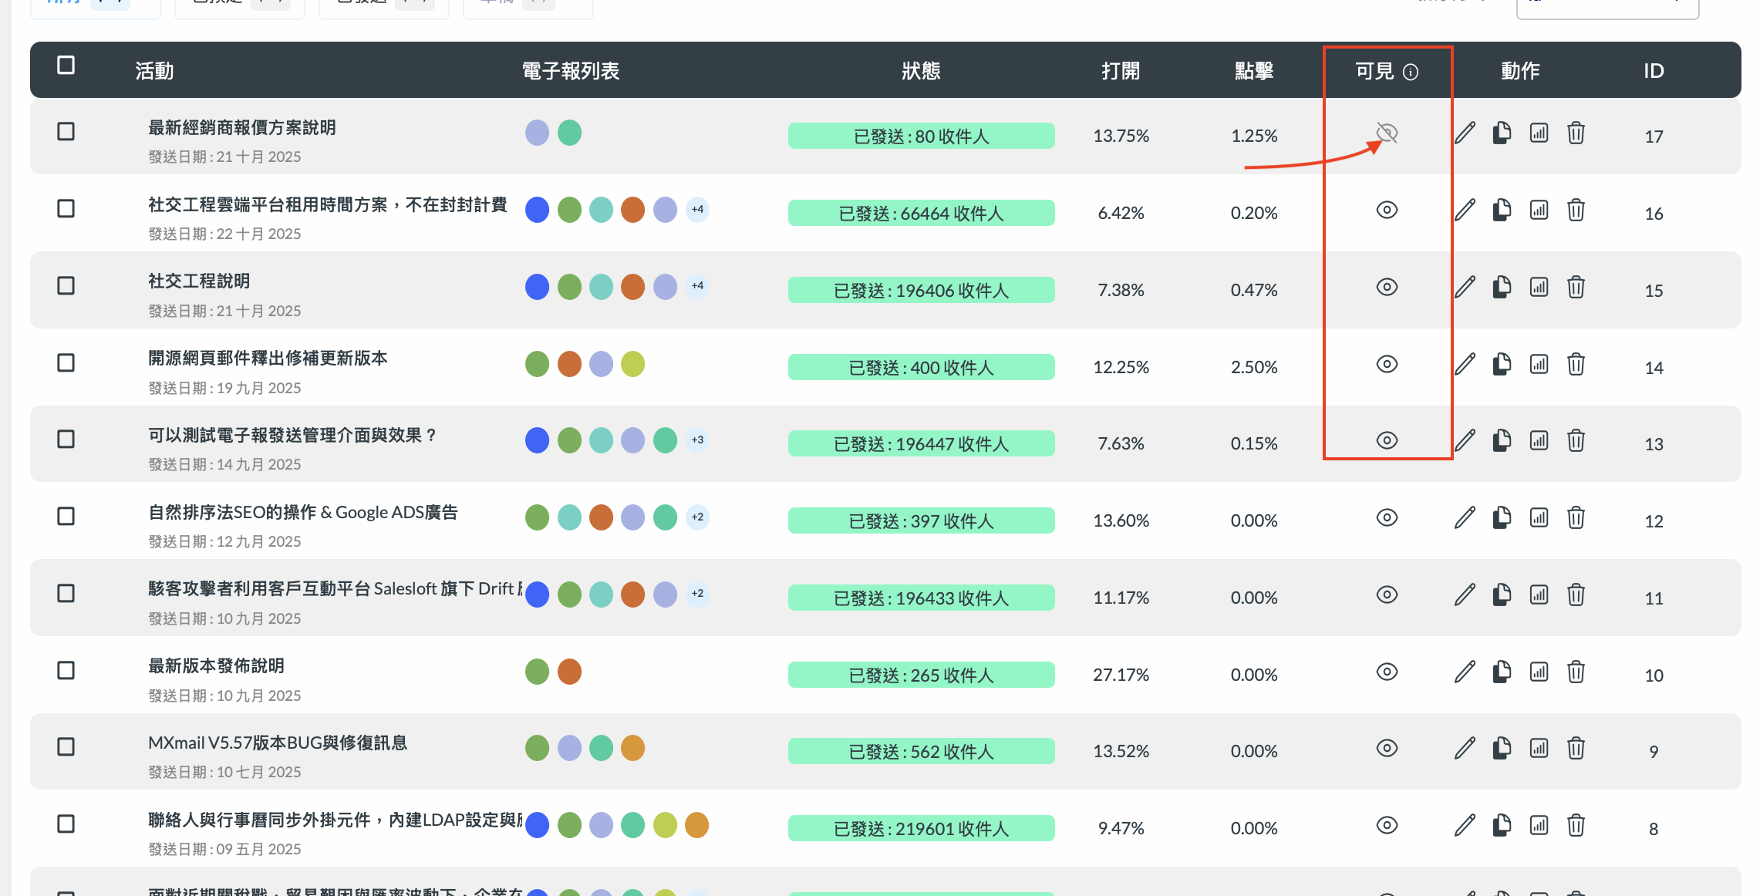Toggle the visibility eye for campaign ID 13
The image size is (1760, 896).
tap(1387, 440)
